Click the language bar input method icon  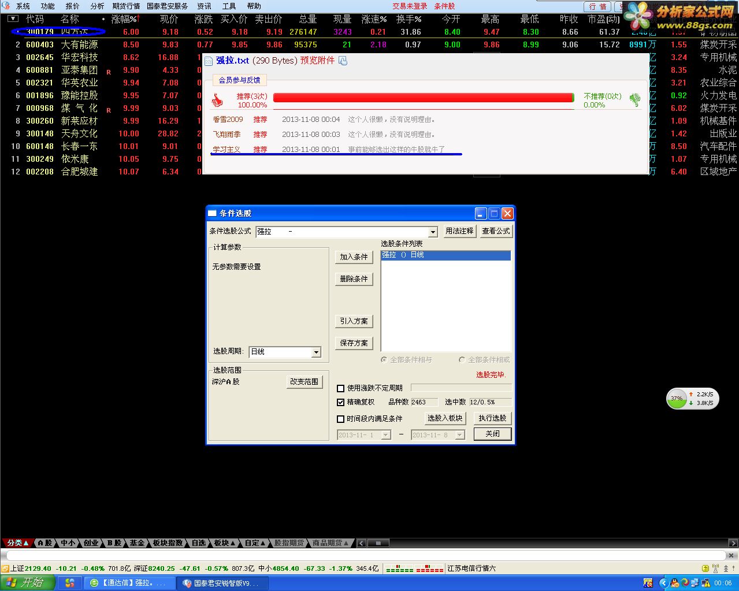[648, 583]
